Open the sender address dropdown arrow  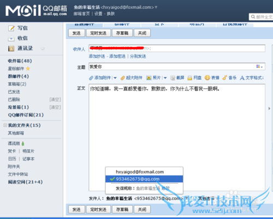point(186,198)
